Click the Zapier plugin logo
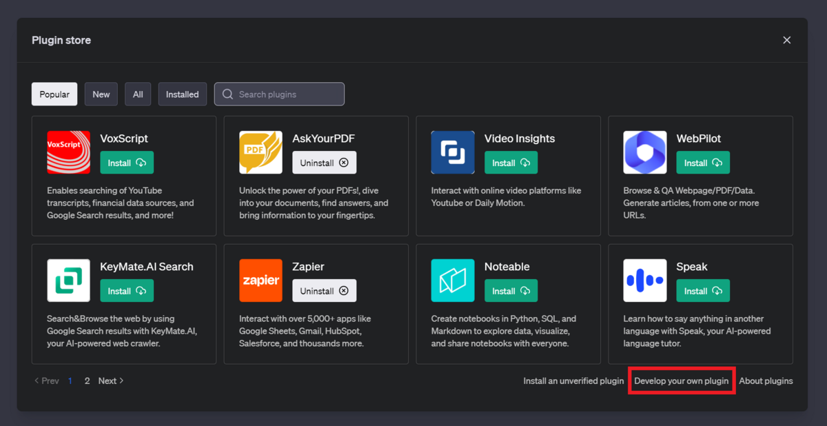The width and height of the screenshot is (827, 426). click(261, 281)
